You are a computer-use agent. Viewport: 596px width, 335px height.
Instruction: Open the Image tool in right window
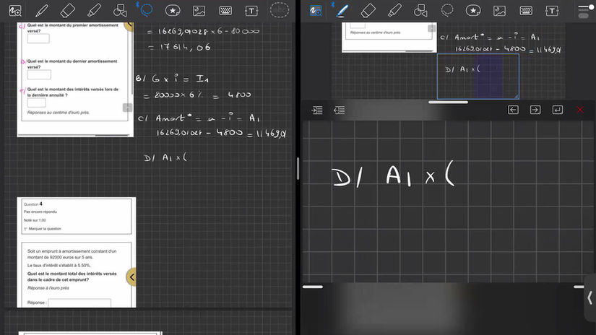point(499,11)
